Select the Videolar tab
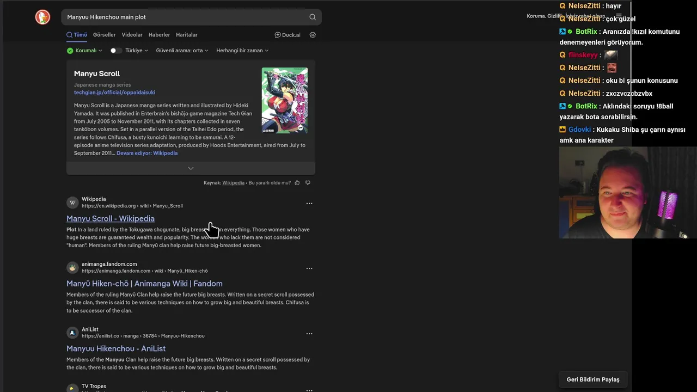The image size is (697, 392). coord(132,35)
